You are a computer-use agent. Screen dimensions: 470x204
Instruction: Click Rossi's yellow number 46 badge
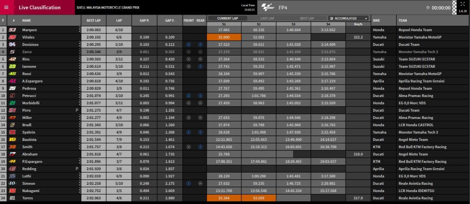tap(12, 74)
